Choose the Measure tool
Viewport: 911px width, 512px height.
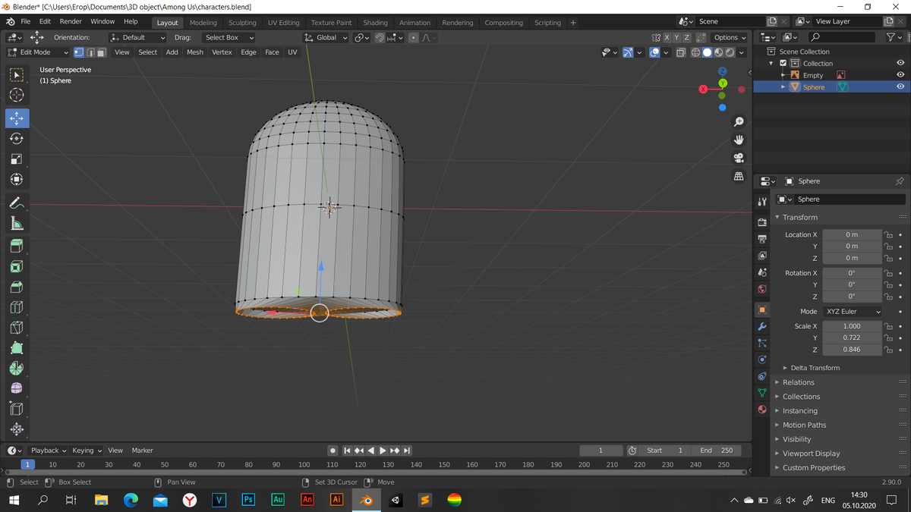coord(17,223)
